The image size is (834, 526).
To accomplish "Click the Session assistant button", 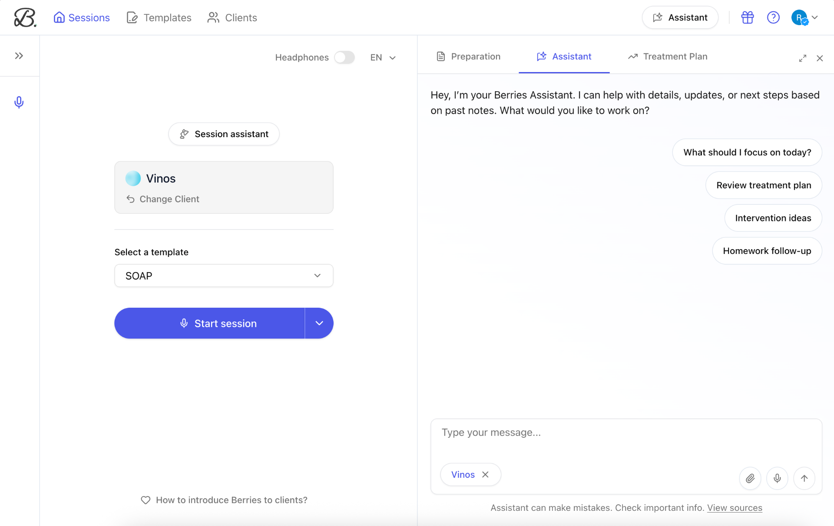I will coord(224,134).
